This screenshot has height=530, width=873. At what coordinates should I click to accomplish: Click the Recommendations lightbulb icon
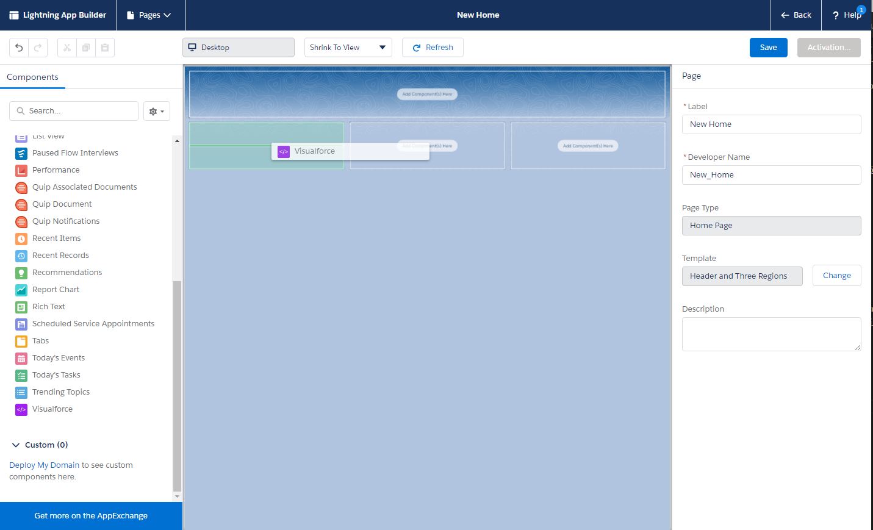pos(21,273)
